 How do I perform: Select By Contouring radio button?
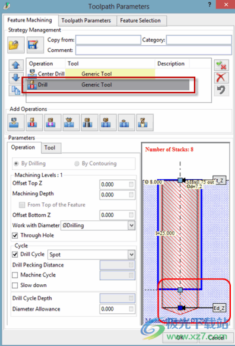(x=77, y=164)
